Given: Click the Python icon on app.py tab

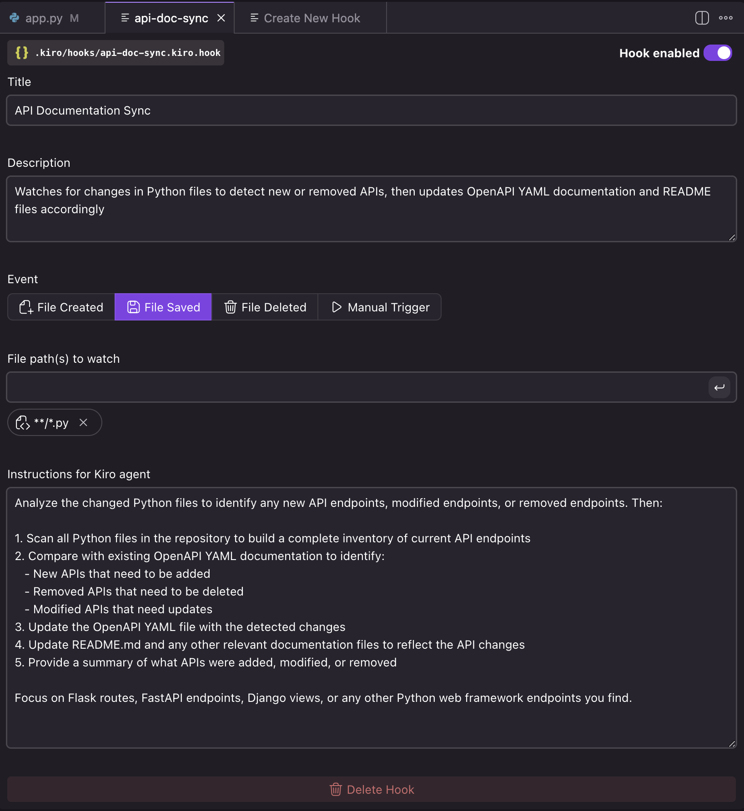Looking at the screenshot, I should (15, 18).
